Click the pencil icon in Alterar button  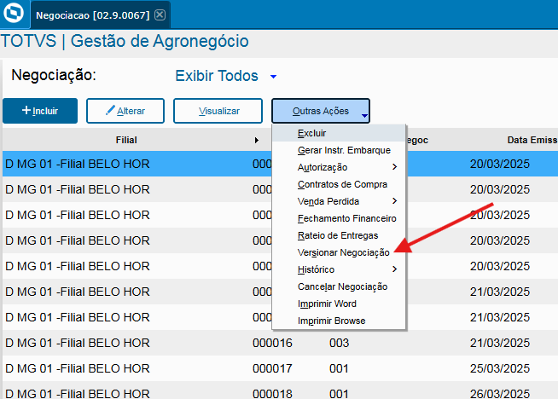[110, 110]
